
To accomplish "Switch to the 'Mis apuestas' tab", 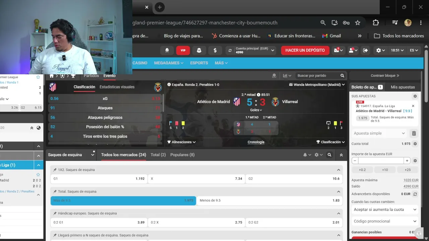I will tap(403, 87).
